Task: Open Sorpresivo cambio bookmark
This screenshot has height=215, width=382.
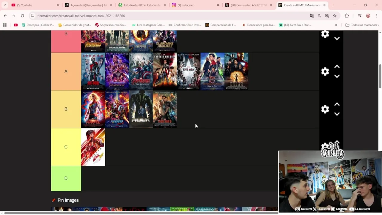Action: (110, 25)
